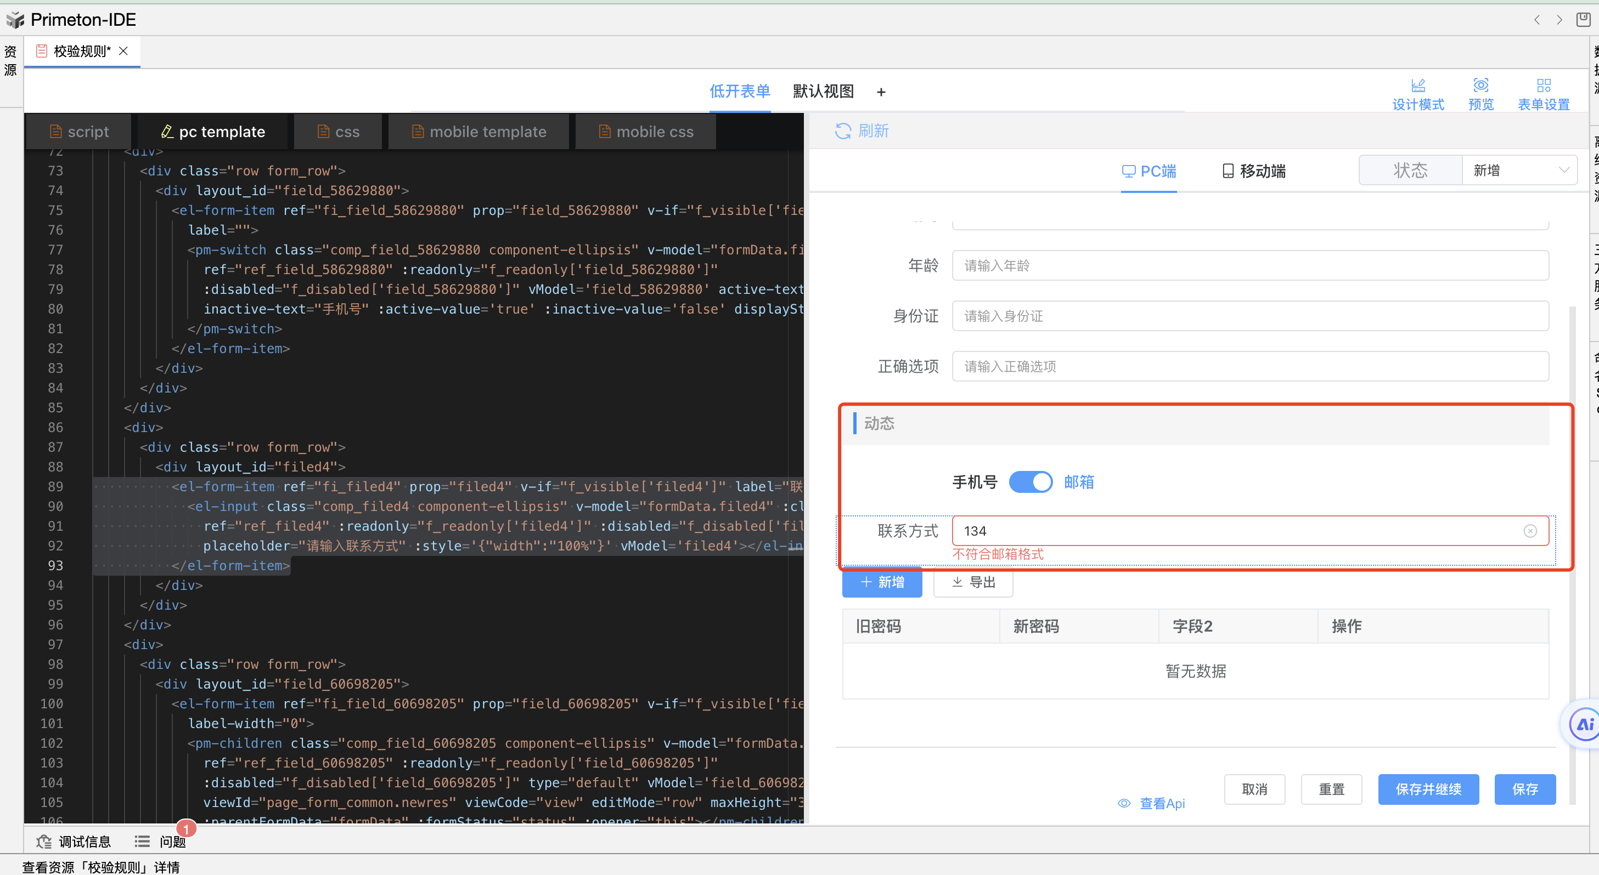
Task: Expand the 状态 新增 dropdown
Action: 1519,170
